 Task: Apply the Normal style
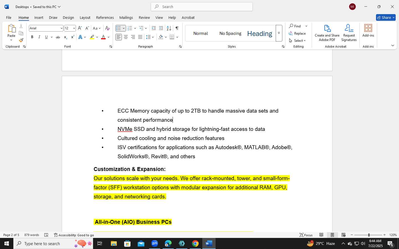(201, 33)
